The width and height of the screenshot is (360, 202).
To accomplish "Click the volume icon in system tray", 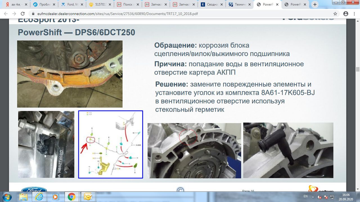I will (x=319, y=197).
